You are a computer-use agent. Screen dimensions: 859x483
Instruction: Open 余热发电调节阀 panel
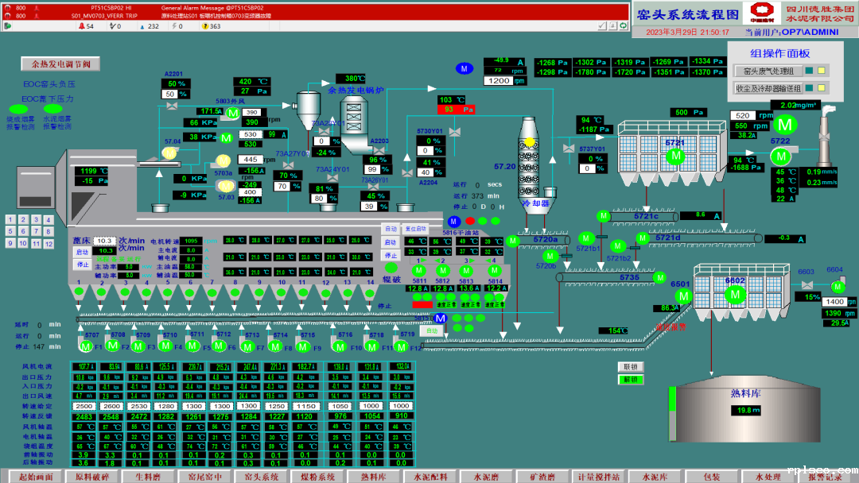pyautogui.click(x=60, y=64)
